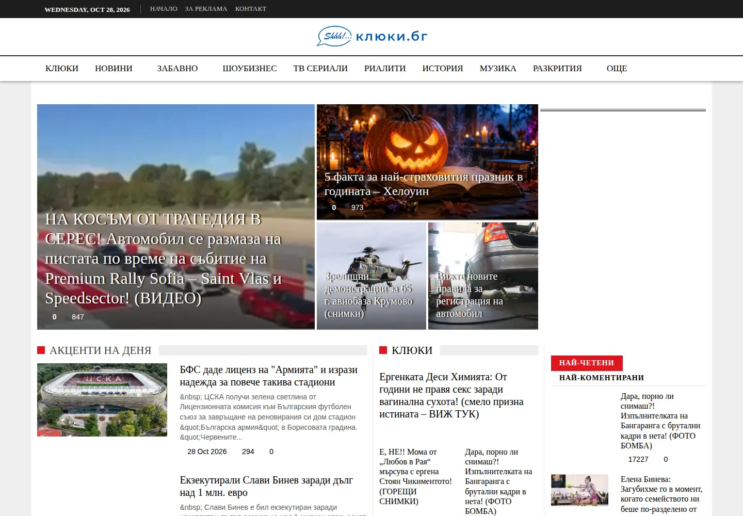Open the НАЧАЛО link in top bar
The width and height of the screenshot is (743, 516).
pyautogui.click(x=164, y=9)
